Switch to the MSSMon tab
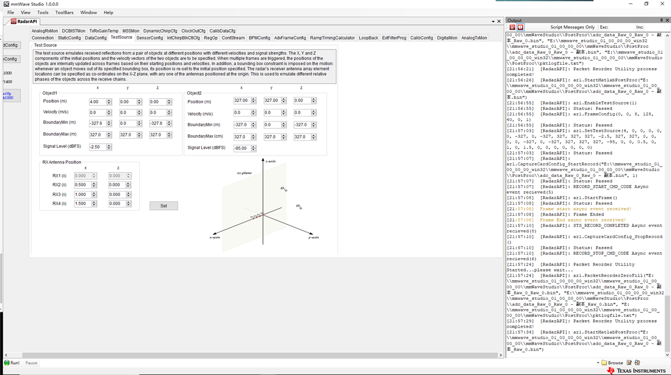Viewport: 671px width, 375px height. point(131,31)
